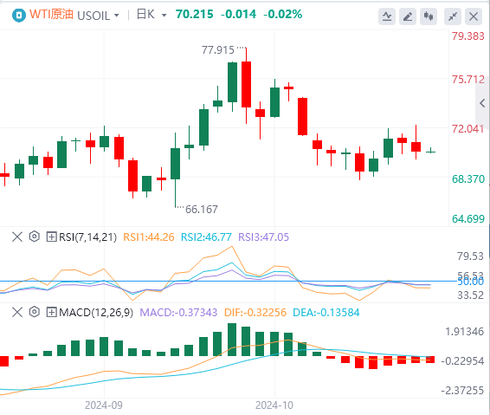Expand the right side panel arrow
Screen dimensions: 490x415
click(x=482, y=103)
